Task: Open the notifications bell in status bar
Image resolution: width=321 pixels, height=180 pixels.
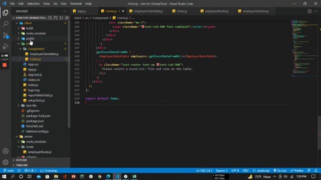Action: (x=316, y=170)
